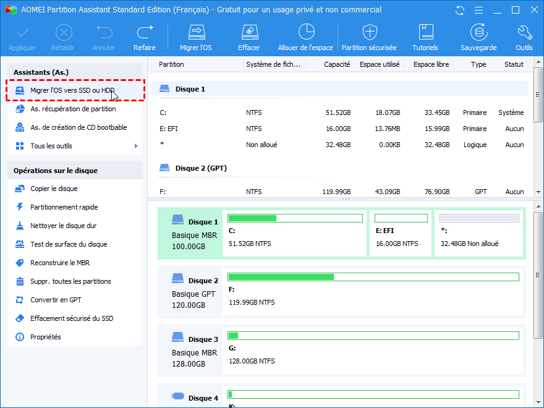
Task: Open Allouer de l'espace tool
Action: 305,37
